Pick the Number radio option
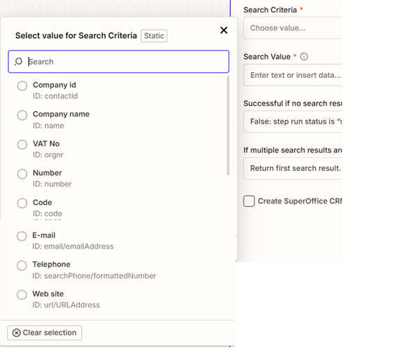417x352 pixels. pyautogui.click(x=22, y=174)
